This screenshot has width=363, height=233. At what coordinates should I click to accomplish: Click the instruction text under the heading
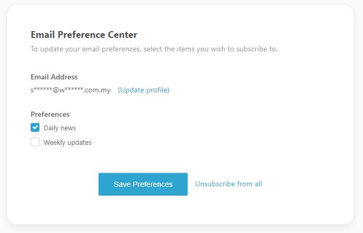click(154, 49)
